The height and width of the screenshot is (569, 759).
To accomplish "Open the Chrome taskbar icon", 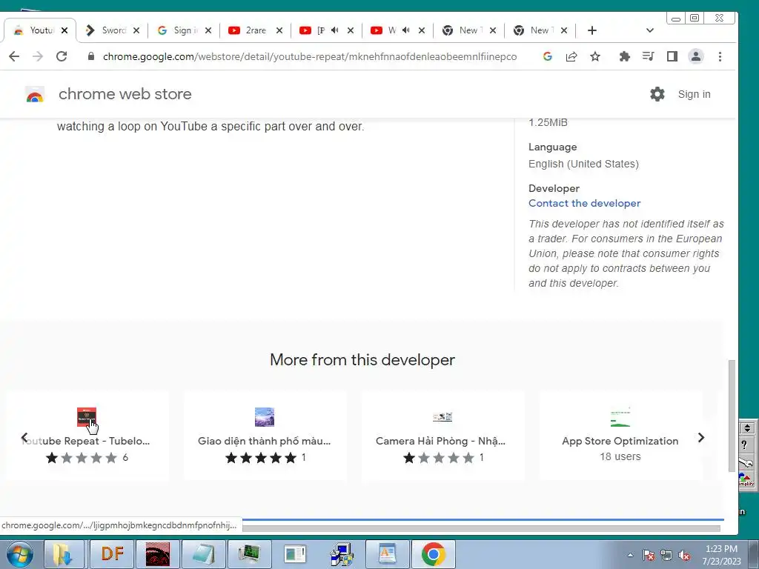I will pyautogui.click(x=433, y=554).
